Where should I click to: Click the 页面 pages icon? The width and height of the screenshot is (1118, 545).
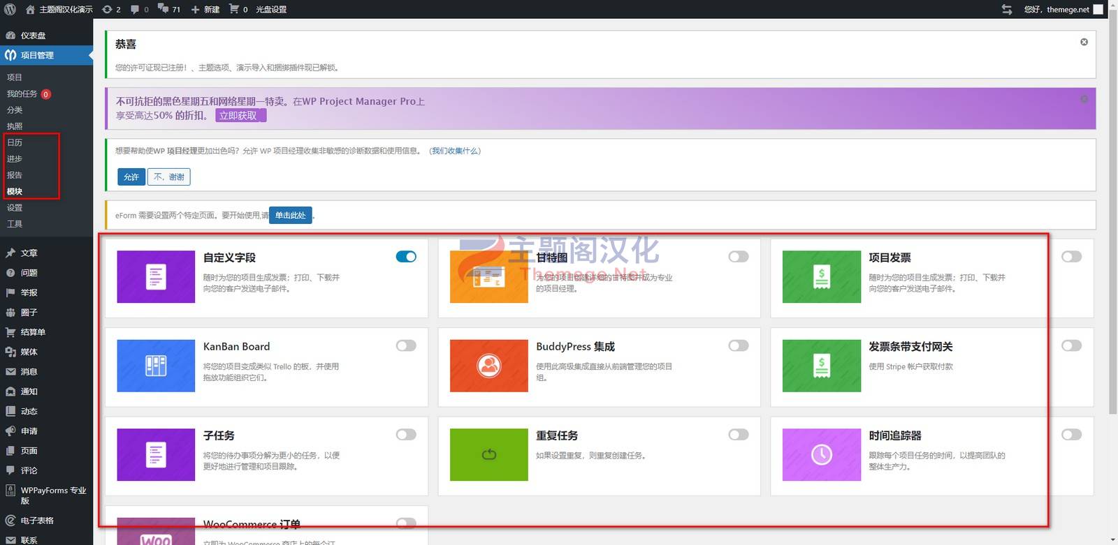10,451
